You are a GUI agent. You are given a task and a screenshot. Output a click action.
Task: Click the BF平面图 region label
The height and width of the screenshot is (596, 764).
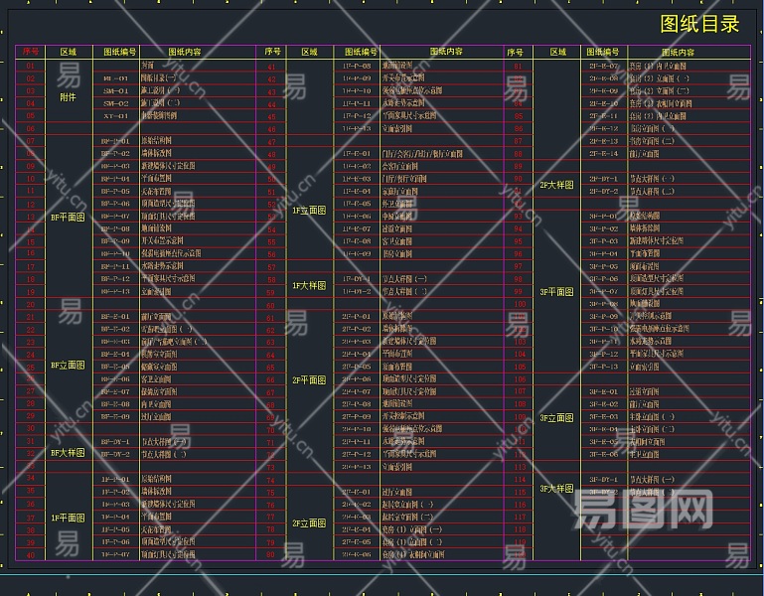coord(69,217)
